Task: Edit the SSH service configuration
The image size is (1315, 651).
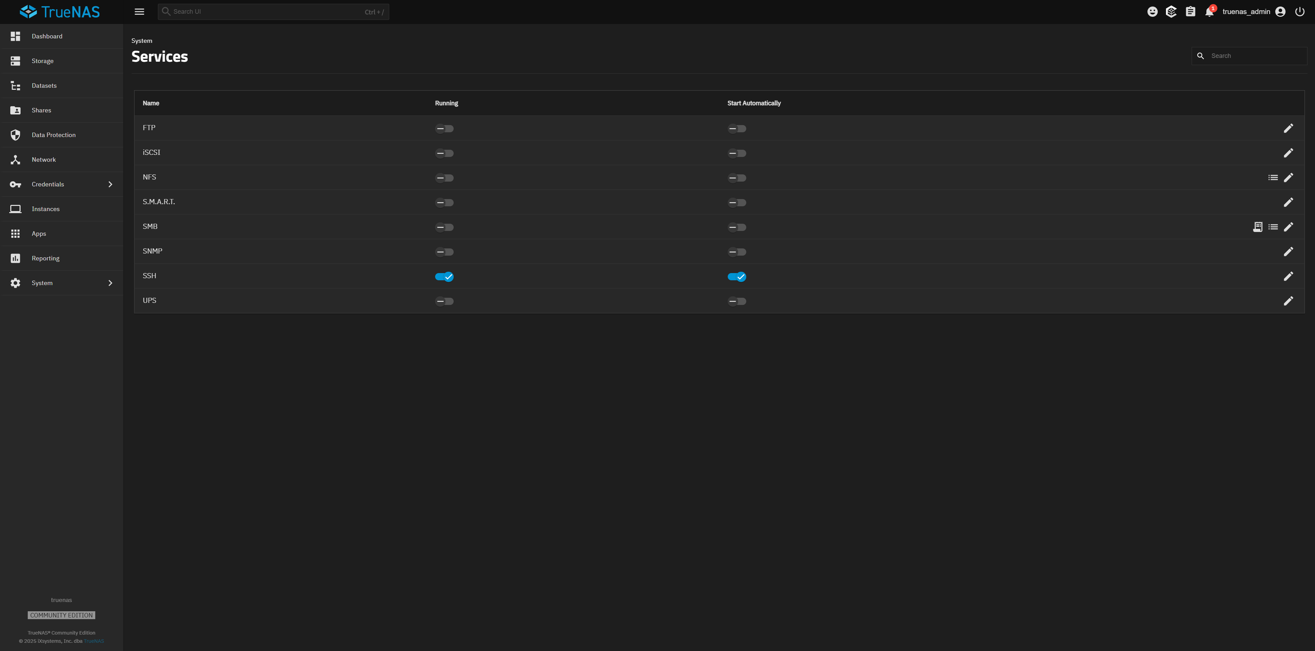Action: [x=1289, y=276]
